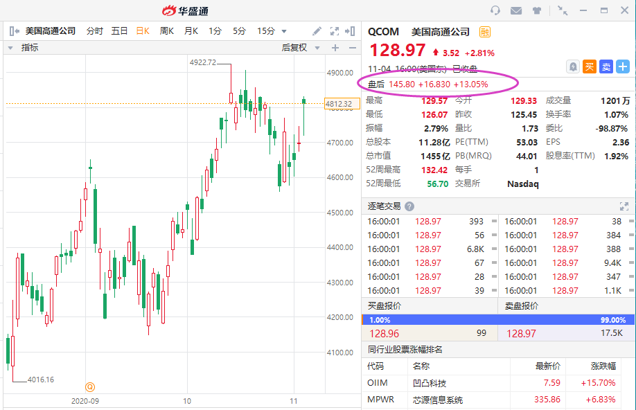Select the pencil drawing tool

coord(317,31)
